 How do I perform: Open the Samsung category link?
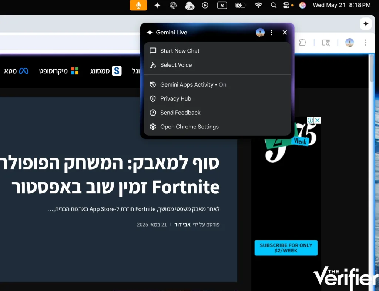(106, 71)
